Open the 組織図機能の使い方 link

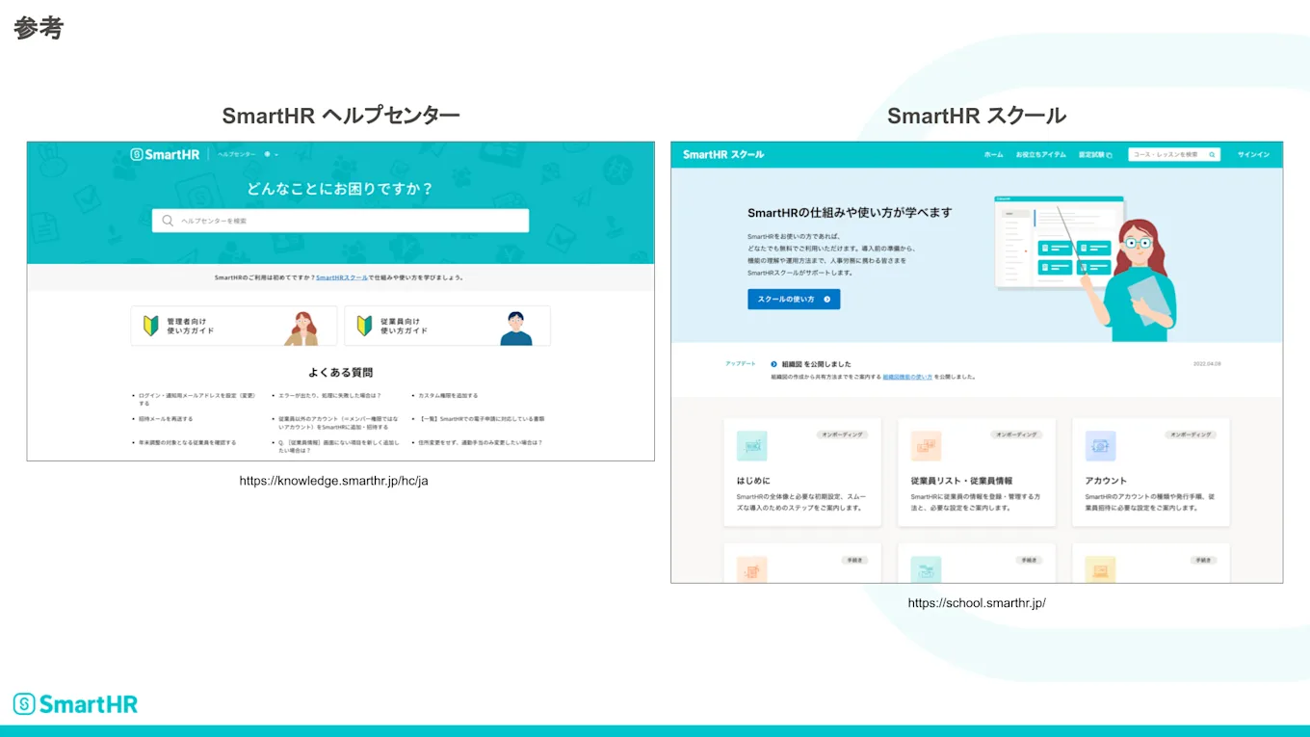[907, 377]
